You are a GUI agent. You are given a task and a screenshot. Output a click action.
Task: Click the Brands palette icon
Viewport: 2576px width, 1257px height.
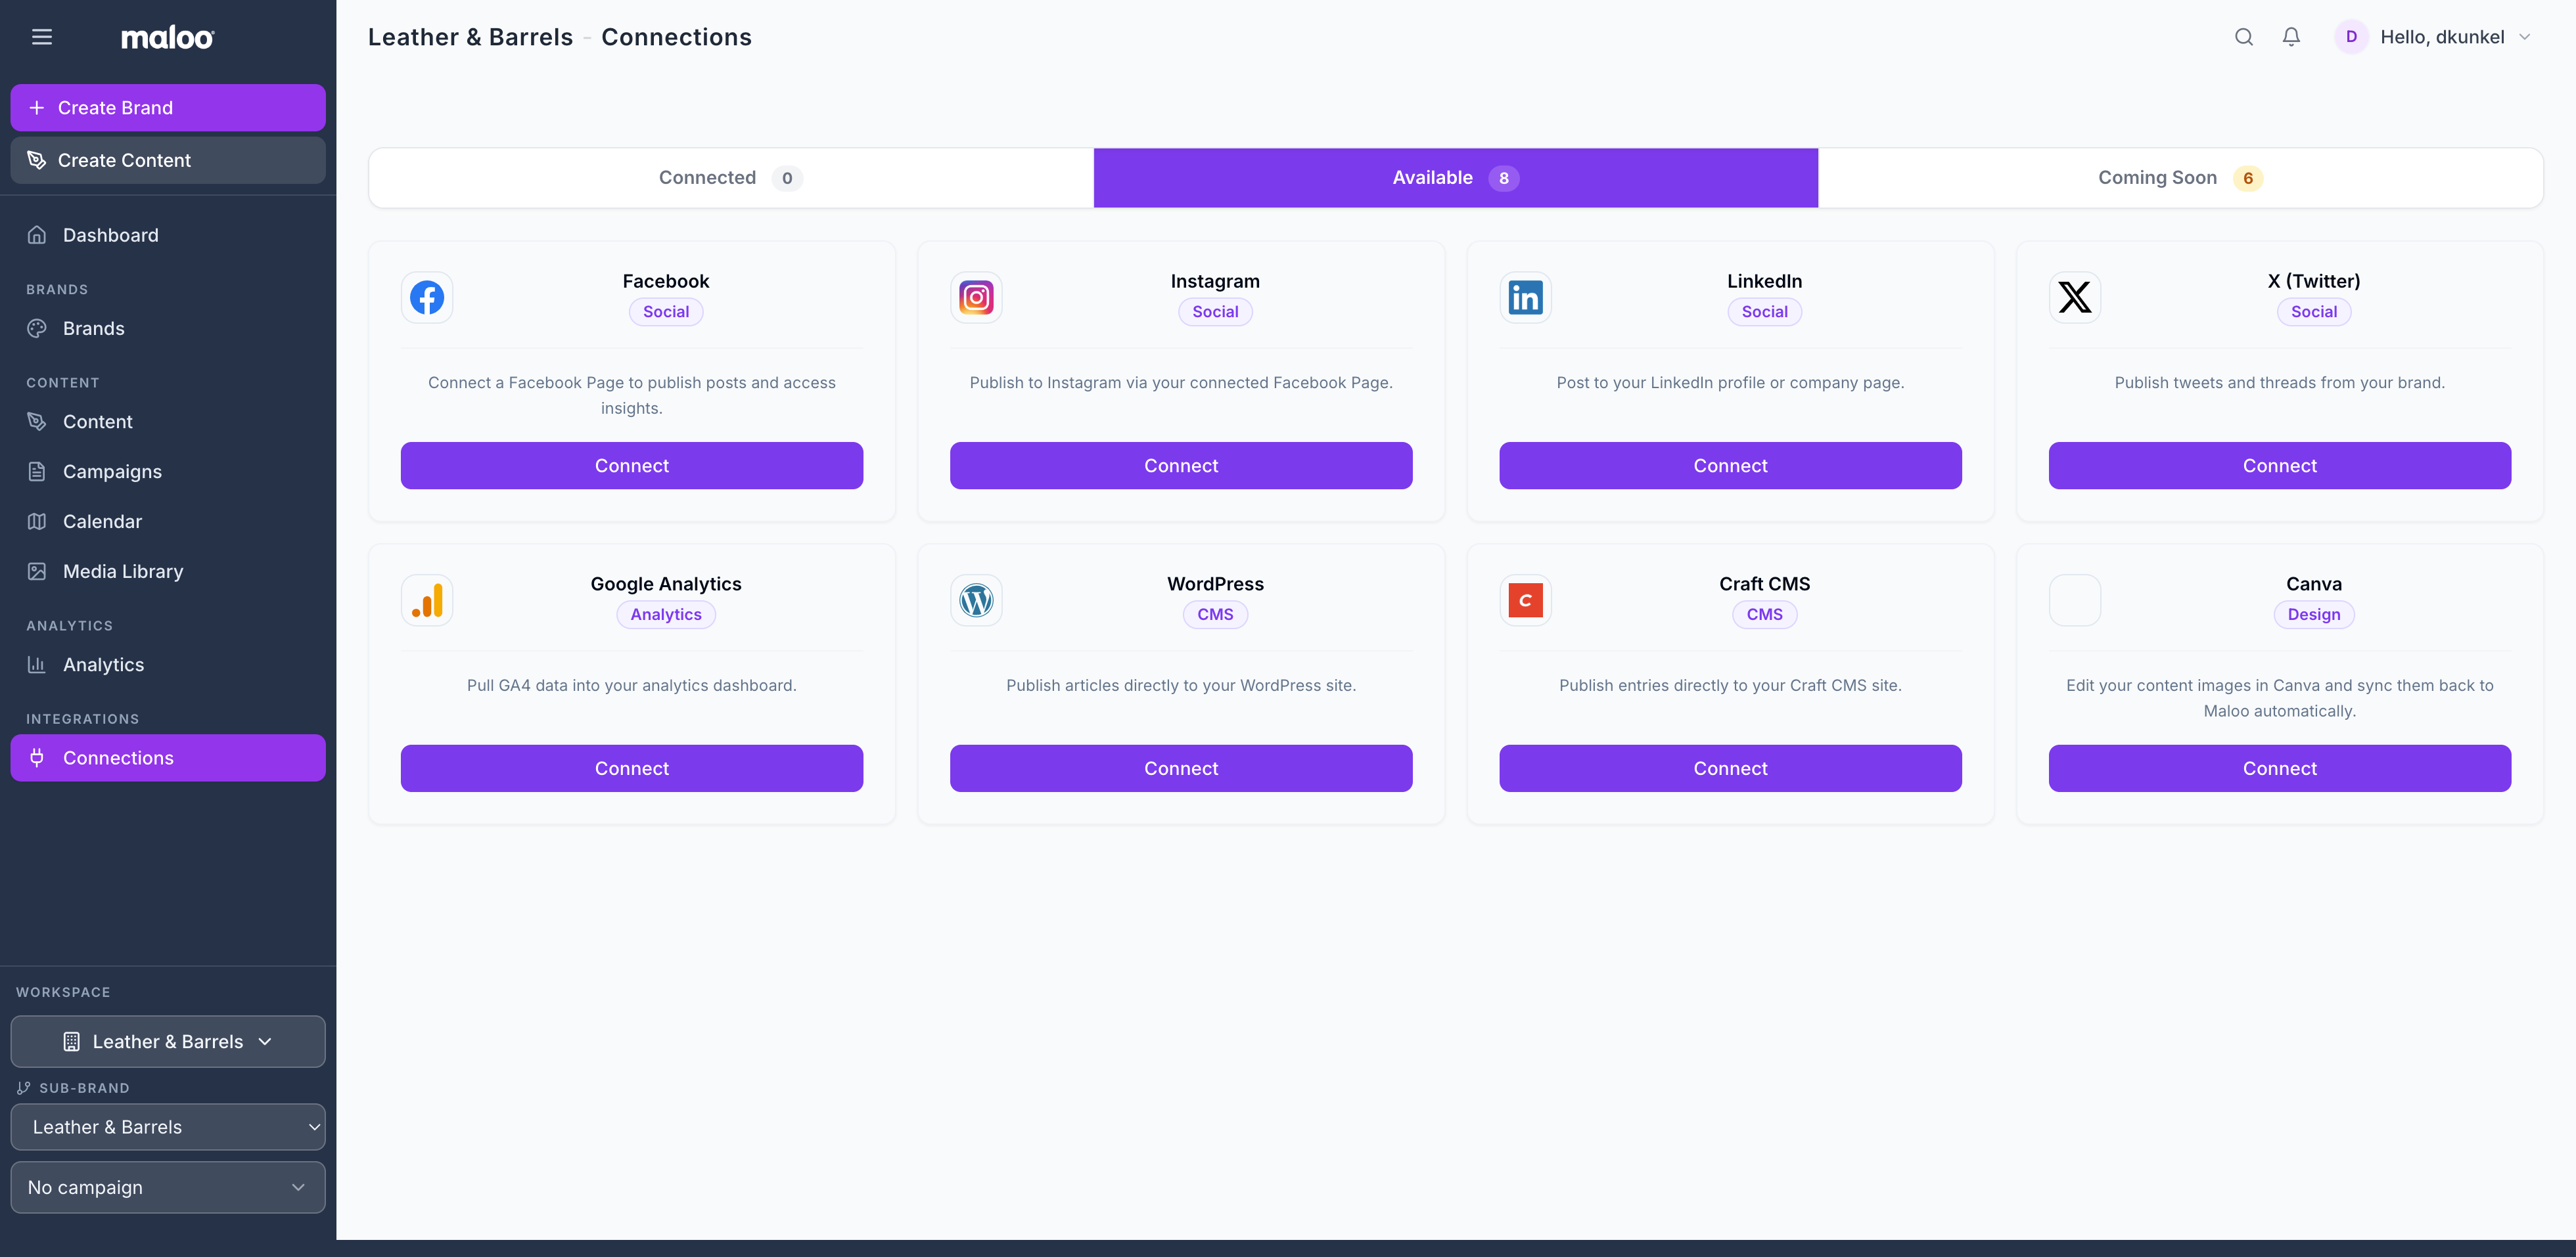[37, 329]
